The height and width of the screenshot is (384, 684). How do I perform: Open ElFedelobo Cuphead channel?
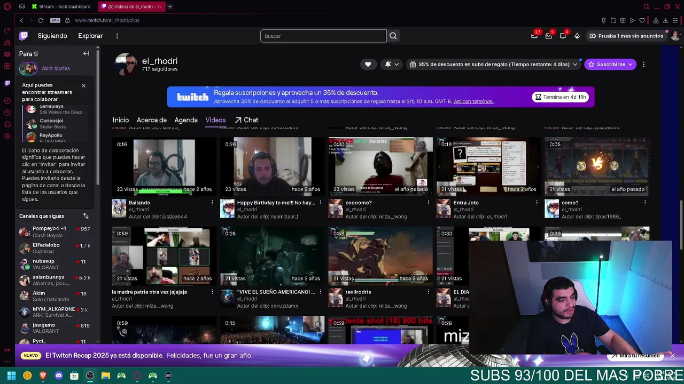pyautogui.click(x=56, y=248)
